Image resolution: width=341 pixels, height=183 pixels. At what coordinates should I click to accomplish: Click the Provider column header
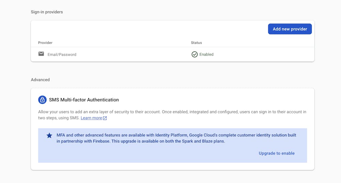(x=45, y=43)
